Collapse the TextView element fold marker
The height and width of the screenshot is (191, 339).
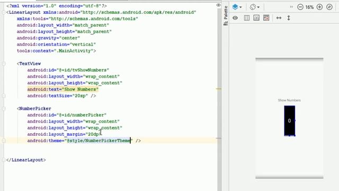coord(4,64)
